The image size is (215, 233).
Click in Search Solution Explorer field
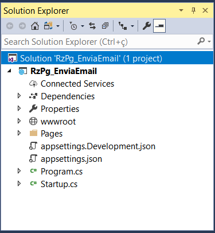pyautogui.click(x=99, y=41)
